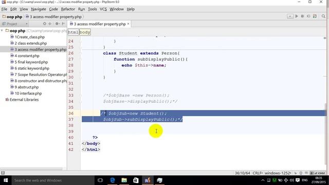Open the Tools menu
Screen dimensions: 329x185
pyautogui.click(x=93, y=9)
